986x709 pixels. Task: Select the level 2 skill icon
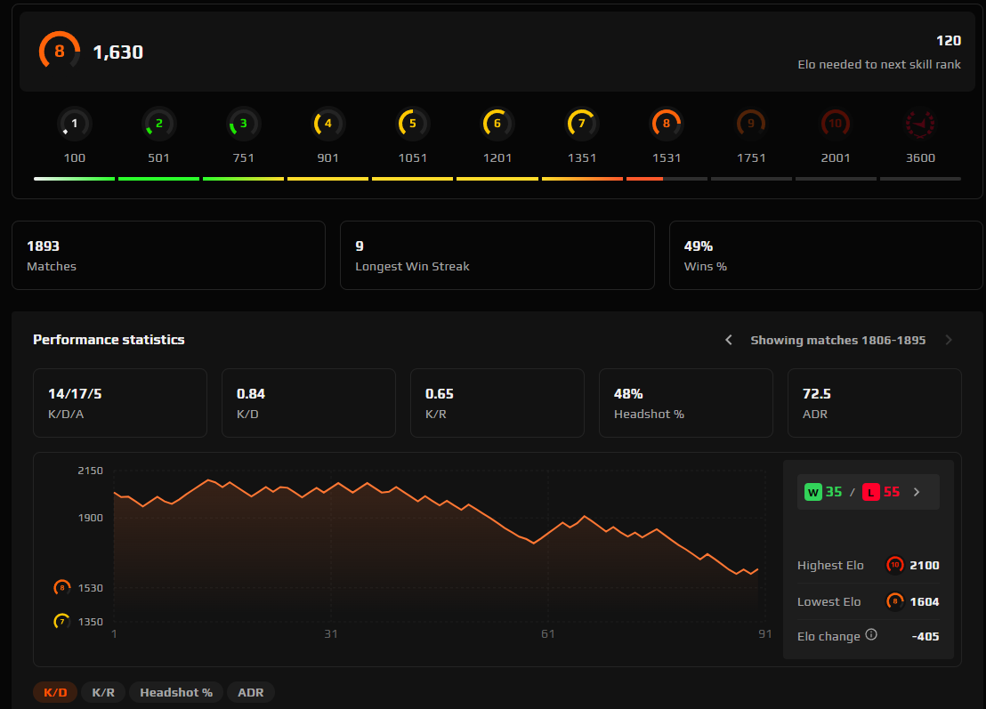158,123
